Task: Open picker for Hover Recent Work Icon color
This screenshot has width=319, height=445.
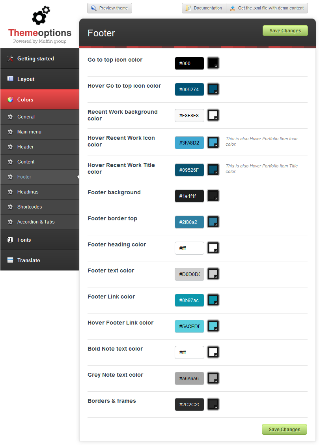Action: click(213, 143)
